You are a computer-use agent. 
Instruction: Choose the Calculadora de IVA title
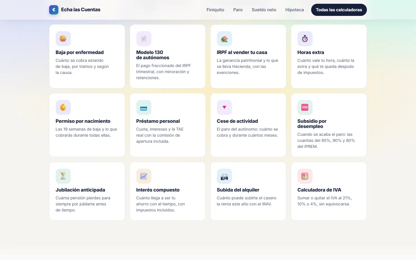click(319, 190)
